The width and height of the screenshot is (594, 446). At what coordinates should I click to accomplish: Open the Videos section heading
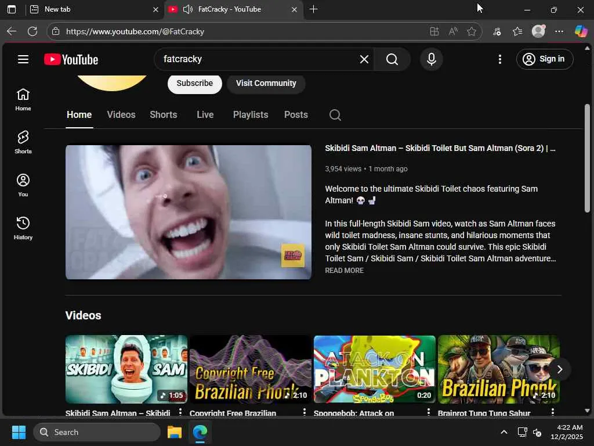(84, 315)
